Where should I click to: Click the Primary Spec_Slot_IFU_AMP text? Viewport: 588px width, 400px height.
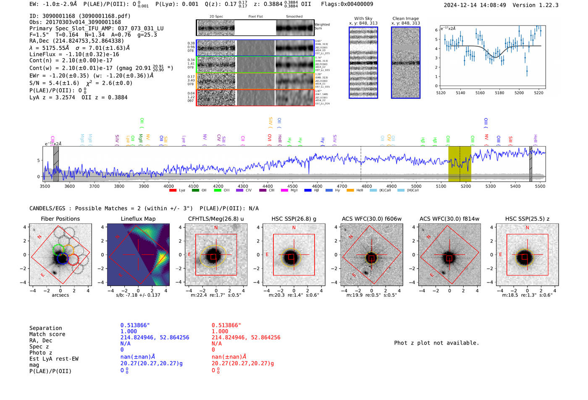pos(97,29)
